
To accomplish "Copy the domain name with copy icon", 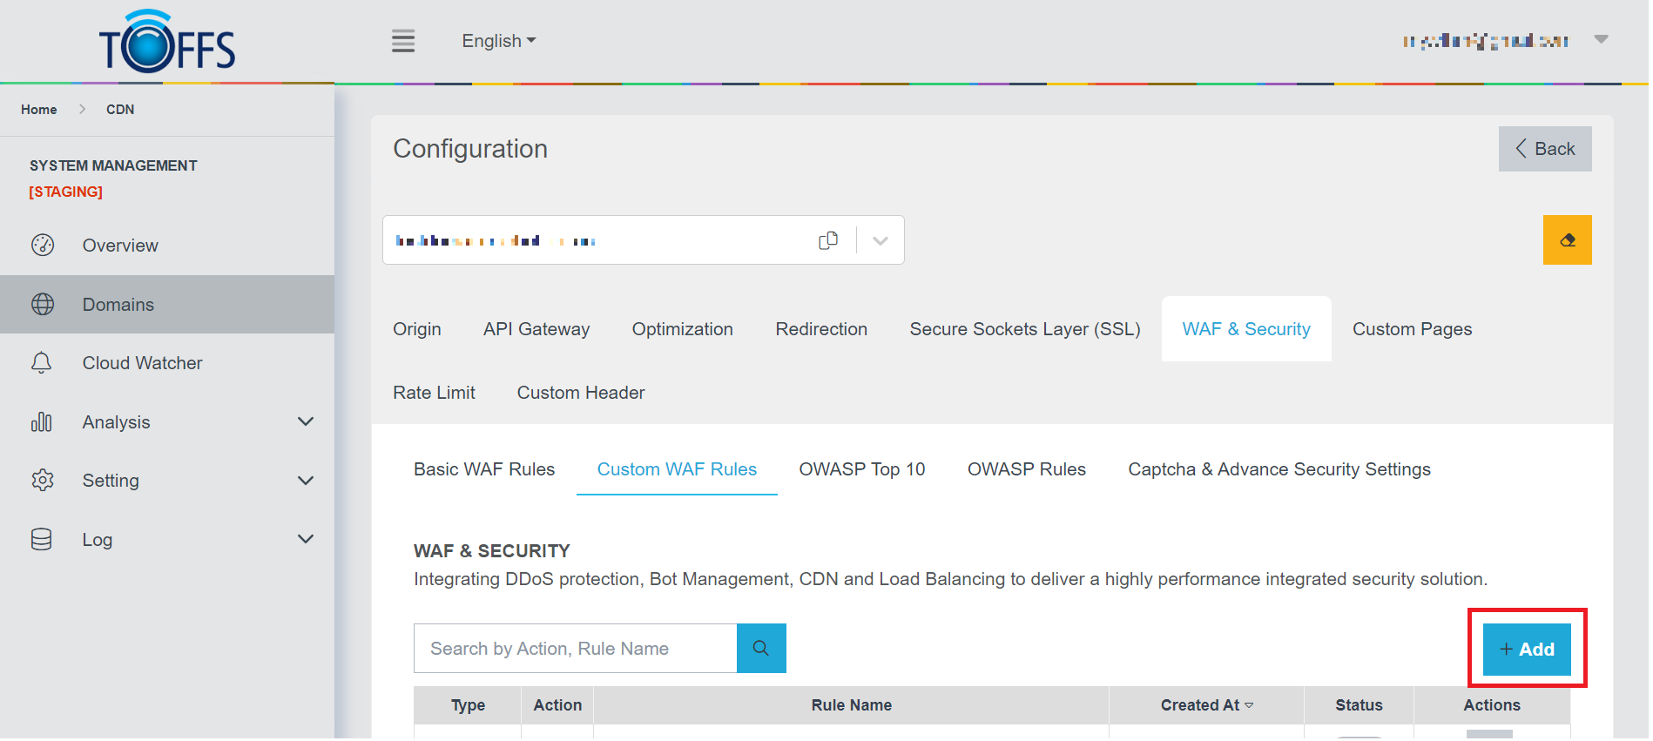I will [x=827, y=240].
